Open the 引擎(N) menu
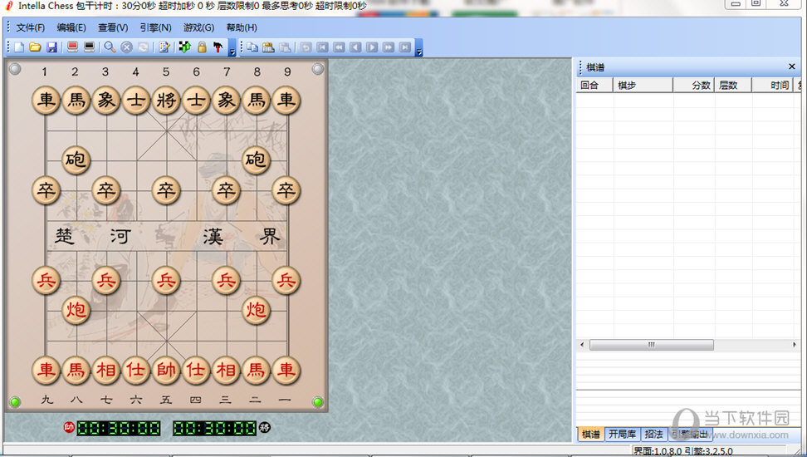Viewport: 807px width, 457px height. [x=156, y=27]
